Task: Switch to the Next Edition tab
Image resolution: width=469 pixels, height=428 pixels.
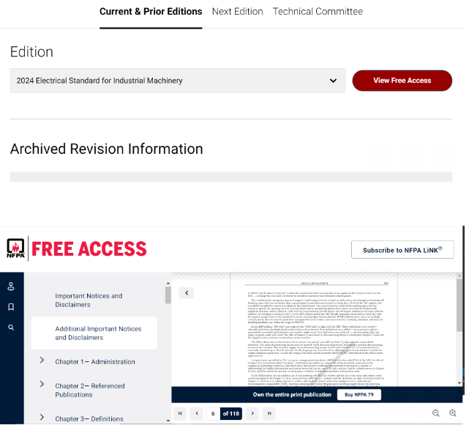Action: click(237, 12)
